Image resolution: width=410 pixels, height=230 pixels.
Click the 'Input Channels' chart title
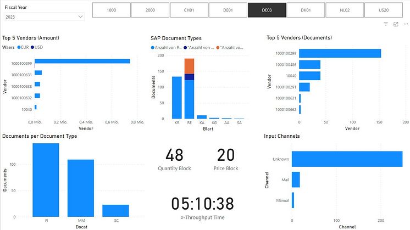(x=281, y=136)
